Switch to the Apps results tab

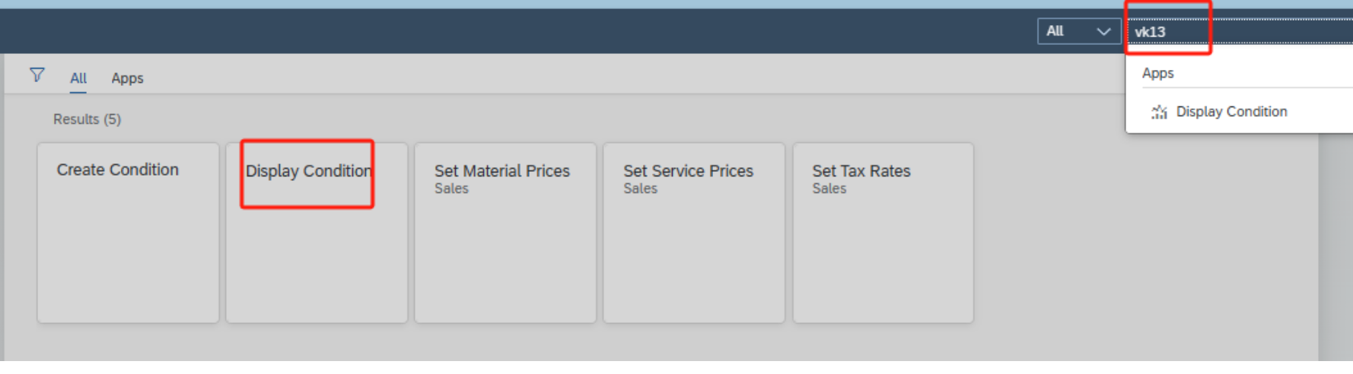click(x=127, y=78)
